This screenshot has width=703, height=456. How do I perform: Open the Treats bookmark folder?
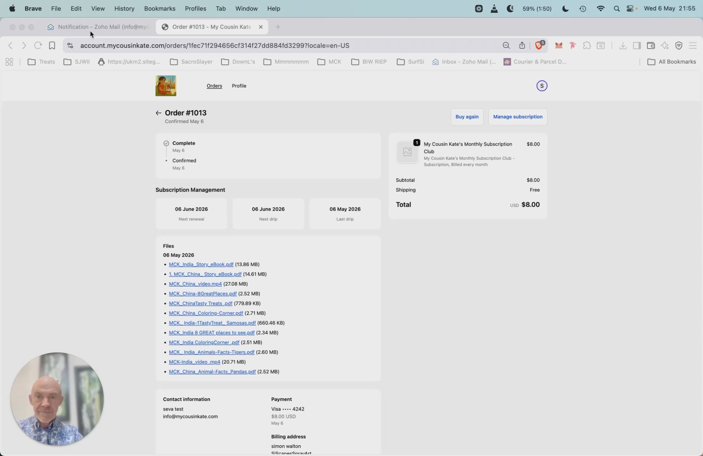(x=42, y=62)
